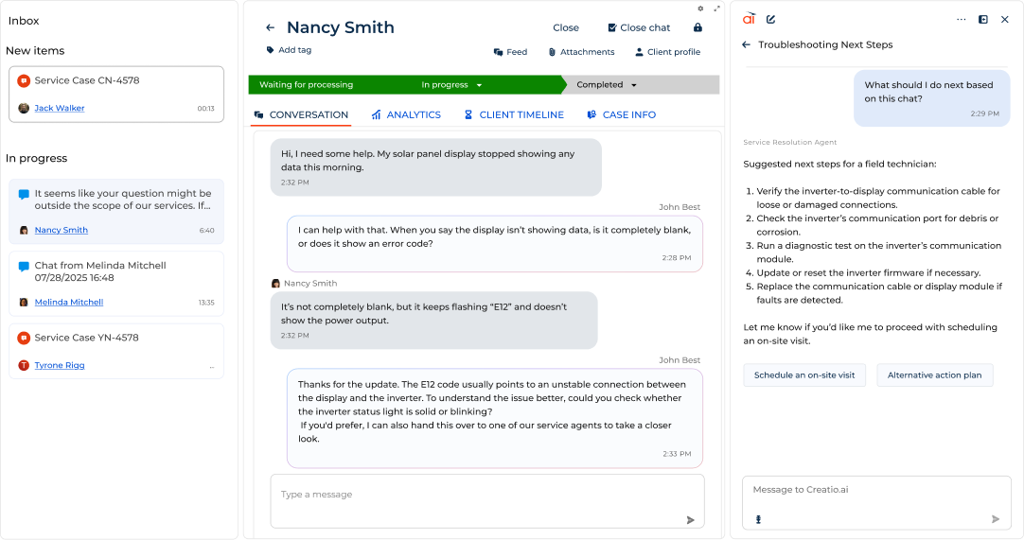This screenshot has height=540, width=1024.
Task: Click the Close chat checkmark button
Action: [x=639, y=27]
